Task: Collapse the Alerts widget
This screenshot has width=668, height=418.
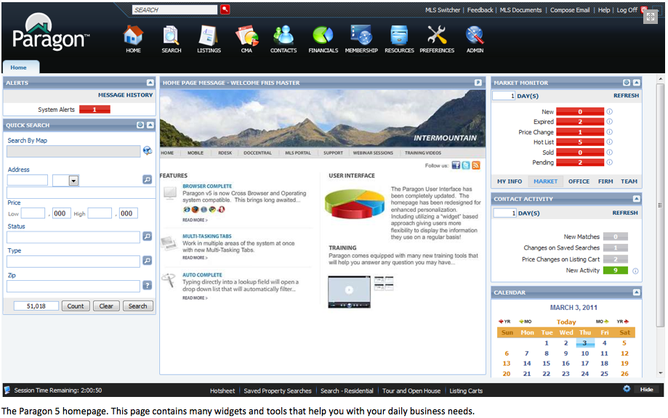Action: 150,83
